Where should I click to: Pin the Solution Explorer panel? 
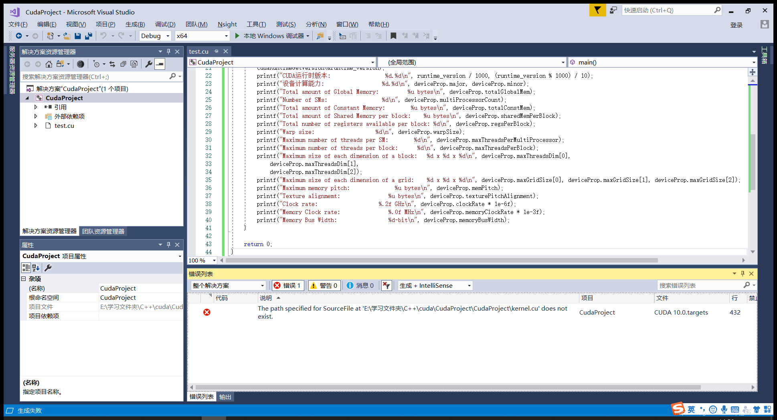coord(168,52)
